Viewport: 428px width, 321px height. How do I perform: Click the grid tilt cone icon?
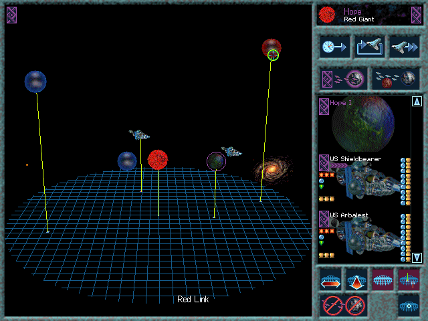356,280
